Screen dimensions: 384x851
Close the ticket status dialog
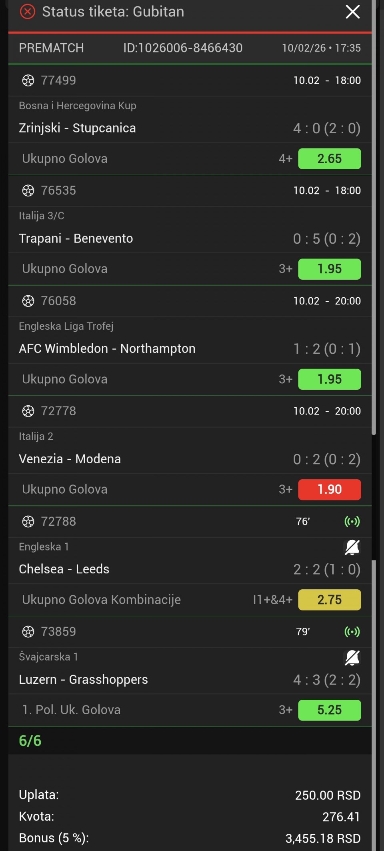click(x=352, y=12)
